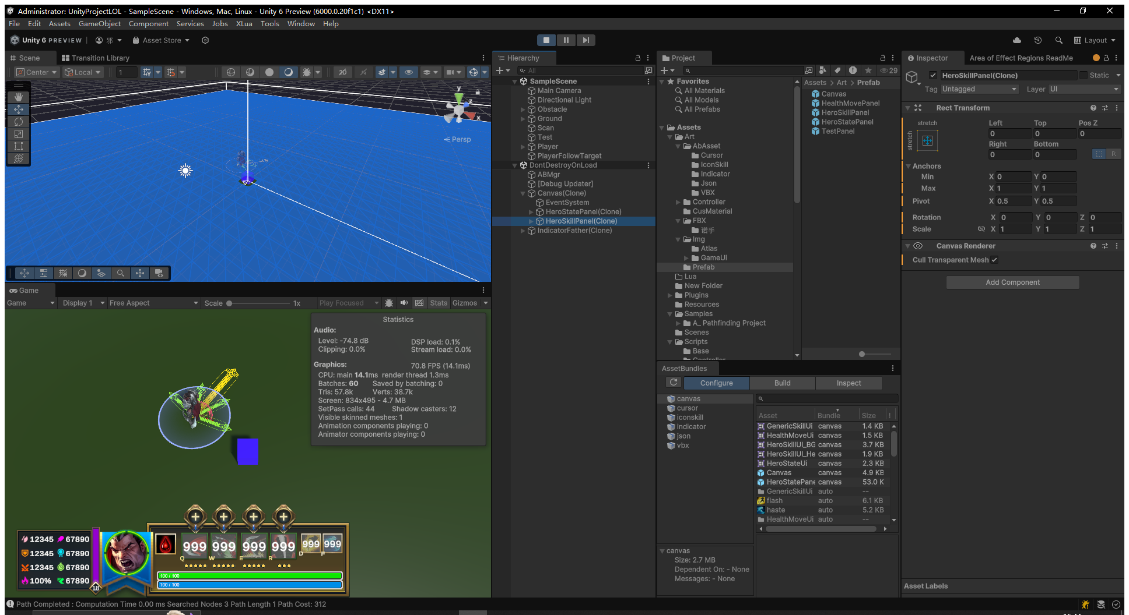This screenshot has height=615, width=1129.
Task: Open the global Search magnifier
Action: [1058, 40]
